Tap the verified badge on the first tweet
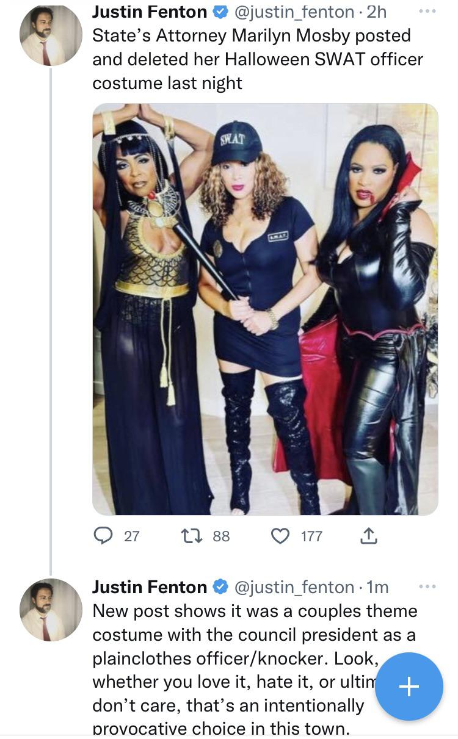The width and height of the screenshot is (458, 739). (x=219, y=12)
